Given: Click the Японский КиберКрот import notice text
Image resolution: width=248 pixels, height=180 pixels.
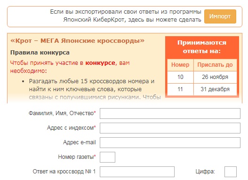Looking at the screenshot, I should pyautogui.click(x=126, y=16).
